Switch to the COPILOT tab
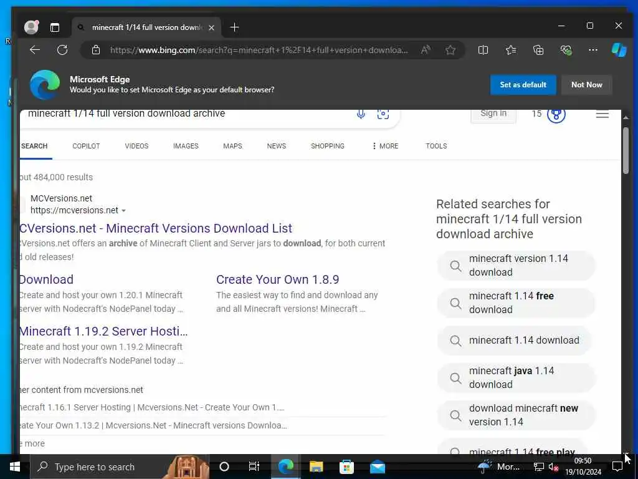Image resolution: width=638 pixels, height=479 pixels. (86, 146)
